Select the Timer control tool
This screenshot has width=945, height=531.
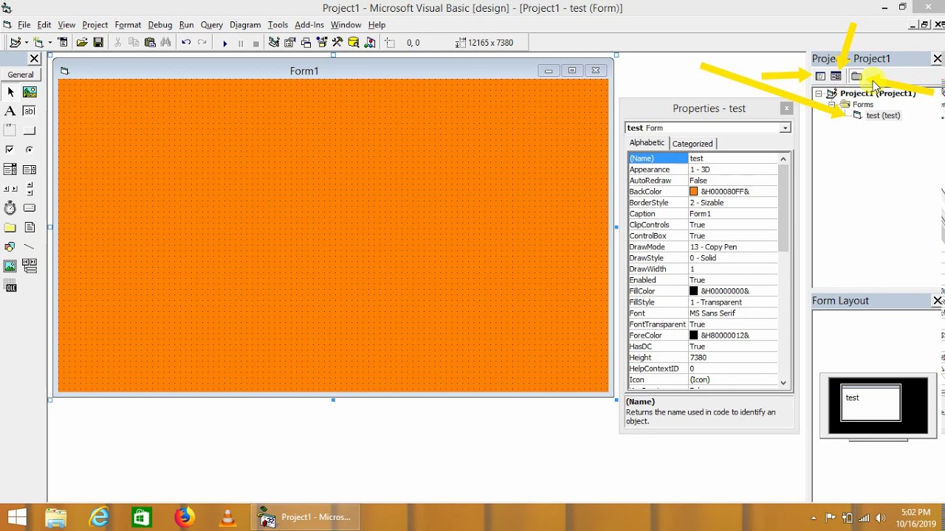pos(10,208)
